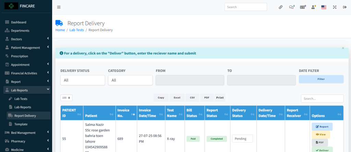
Task: Click the payment card notification icon
Action: pos(302,7)
